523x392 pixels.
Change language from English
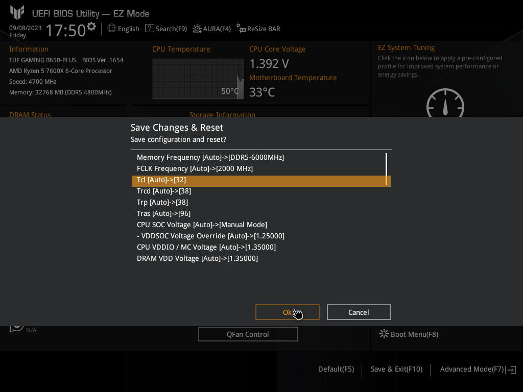tap(128, 29)
